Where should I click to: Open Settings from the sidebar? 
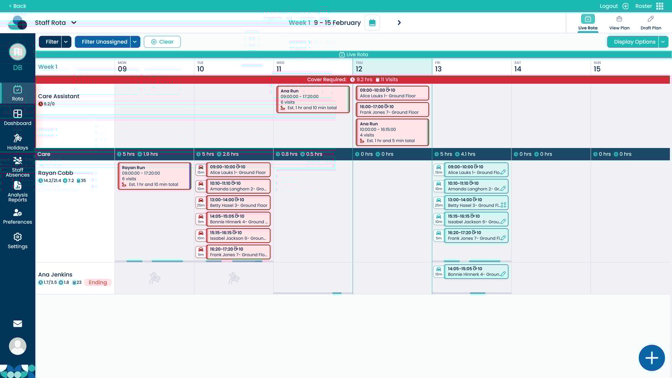point(18,241)
